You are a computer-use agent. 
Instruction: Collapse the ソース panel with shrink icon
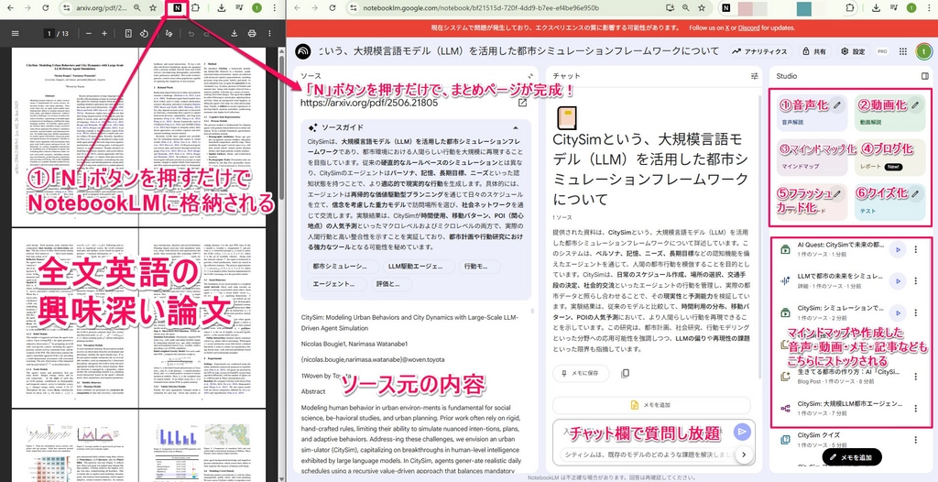[529, 77]
